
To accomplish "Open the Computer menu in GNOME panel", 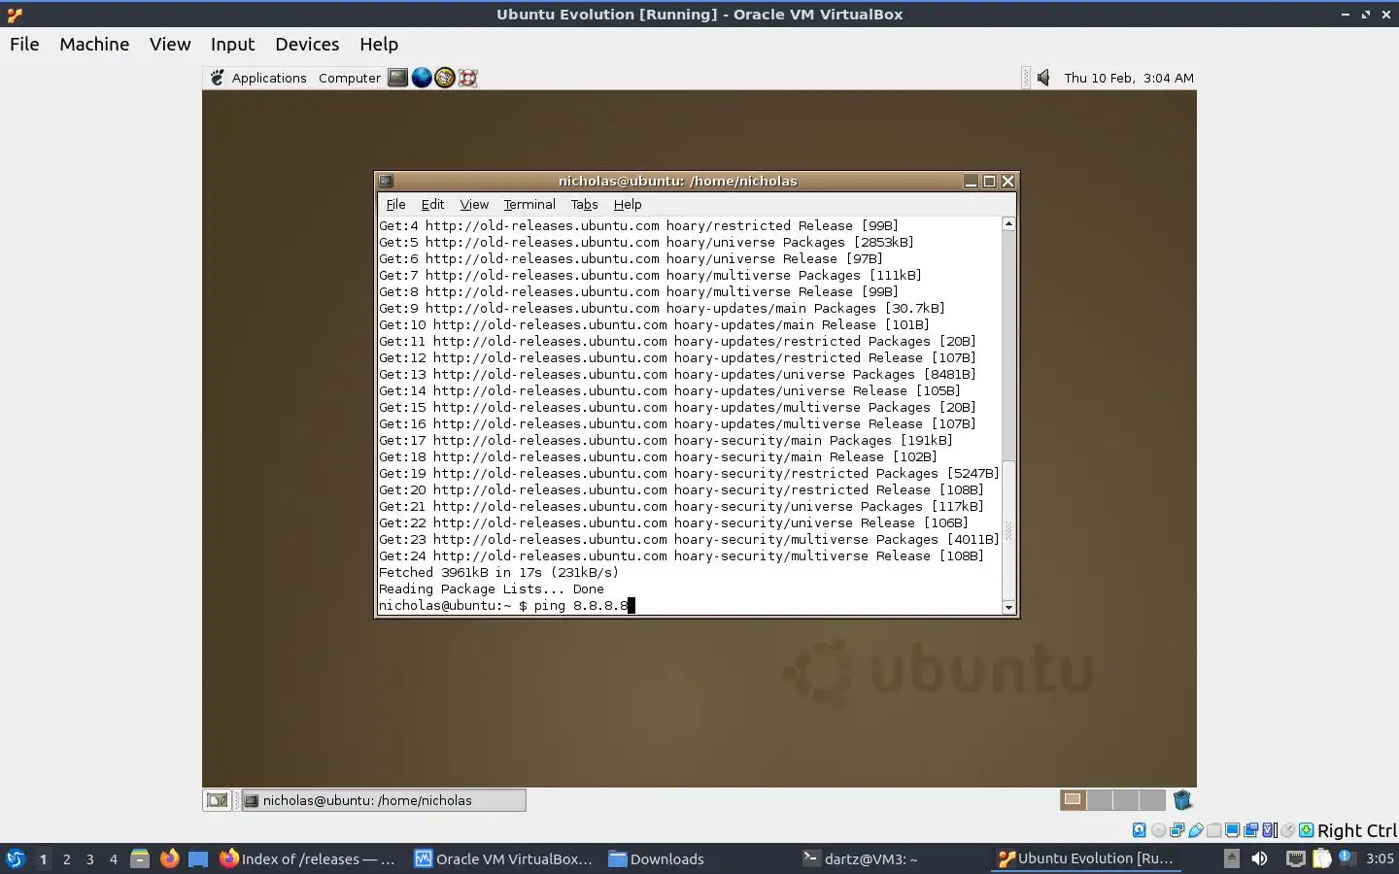I will tap(350, 78).
